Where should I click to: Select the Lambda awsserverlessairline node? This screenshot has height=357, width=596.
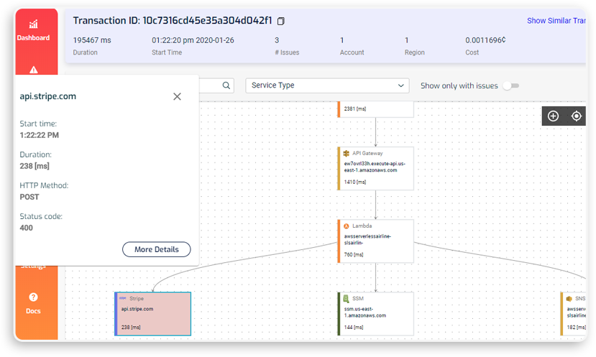375,241
